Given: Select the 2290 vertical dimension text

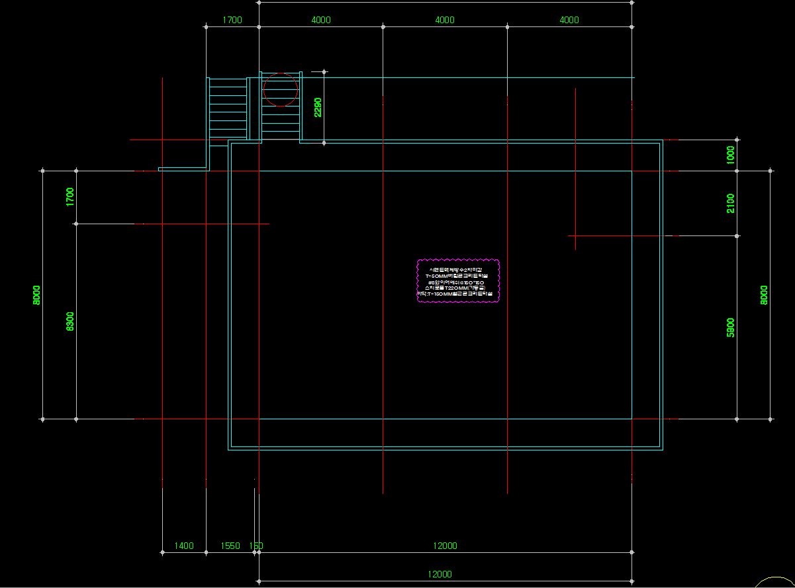Looking at the screenshot, I should click(318, 107).
